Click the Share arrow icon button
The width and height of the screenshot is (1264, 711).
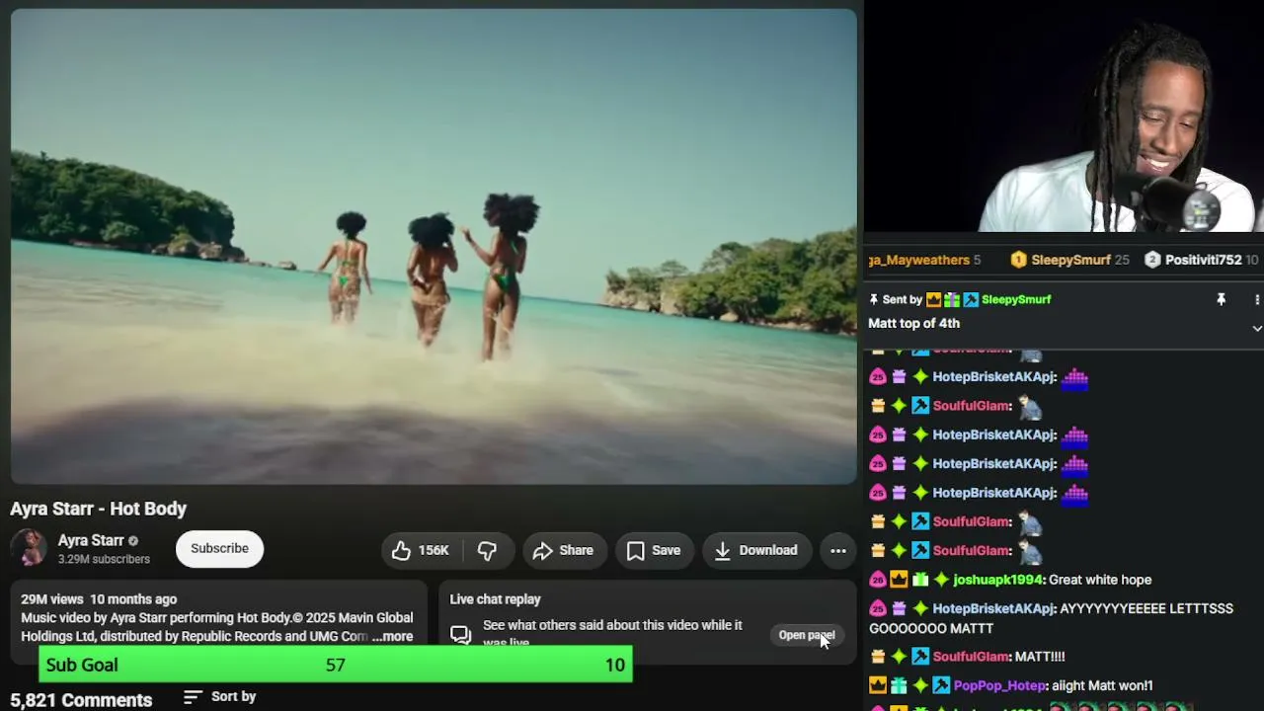(x=564, y=551)
